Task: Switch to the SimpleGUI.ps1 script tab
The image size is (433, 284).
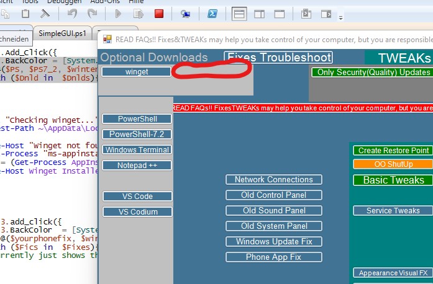Action: tap(62, 33)
